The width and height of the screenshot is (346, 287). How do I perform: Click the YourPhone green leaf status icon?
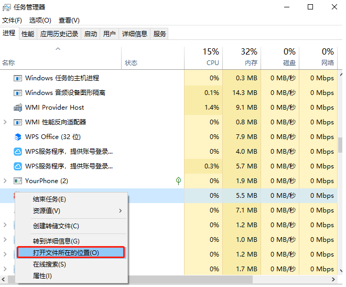pyautogui.click(x=178, y=181)
